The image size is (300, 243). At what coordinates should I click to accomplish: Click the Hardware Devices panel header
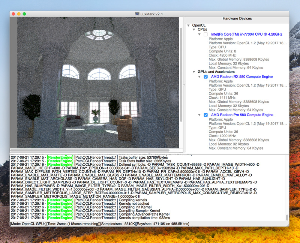coord(237,18)
